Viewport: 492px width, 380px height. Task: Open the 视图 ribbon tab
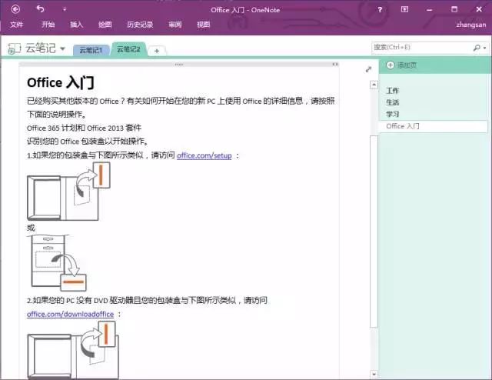point(203,25)
